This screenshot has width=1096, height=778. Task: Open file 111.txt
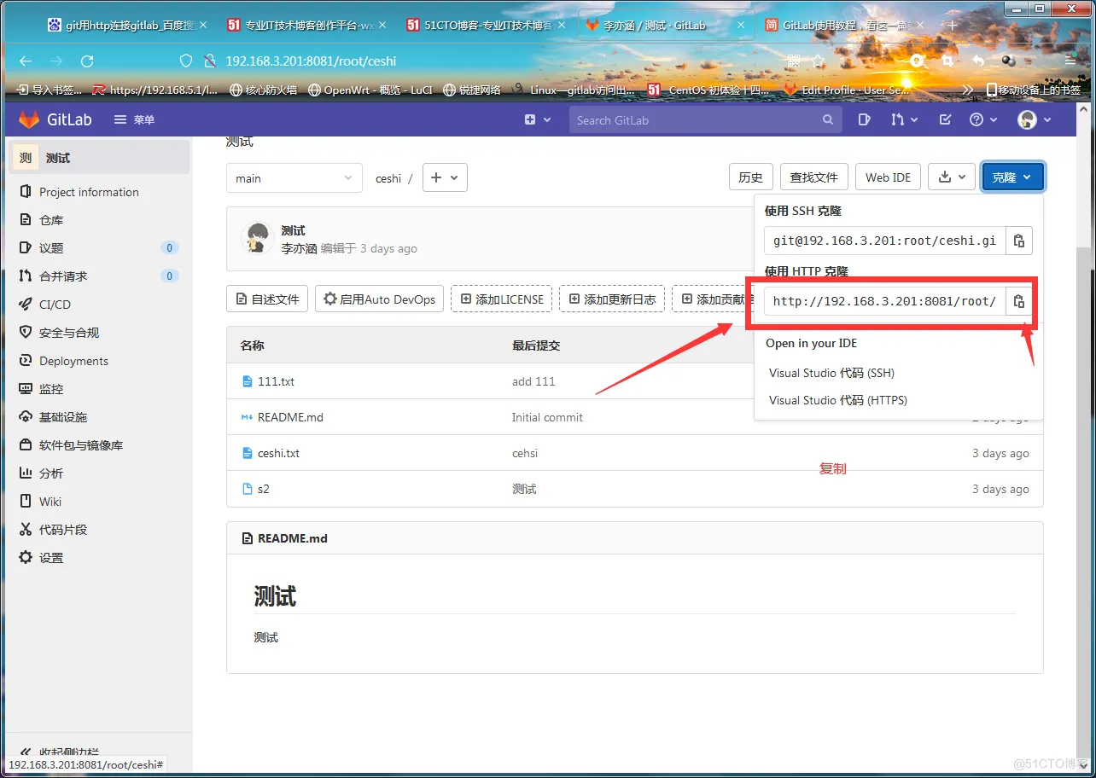[276, 381]
